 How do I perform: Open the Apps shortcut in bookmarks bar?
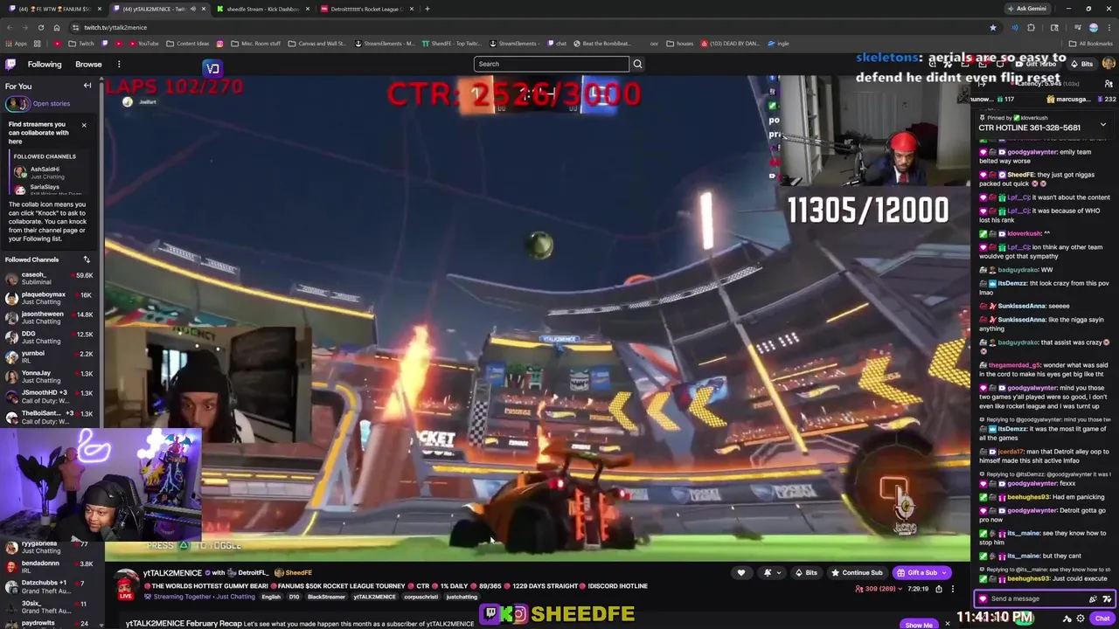click(x=16, y=43)
